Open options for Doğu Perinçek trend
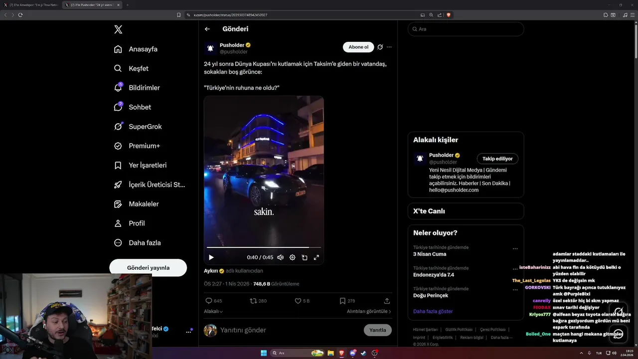This screenshot has height=359, width=638. (515, 290)
